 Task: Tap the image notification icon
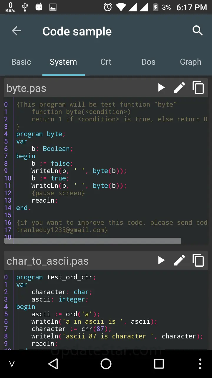pyautogui.click(x=53, y=7)
